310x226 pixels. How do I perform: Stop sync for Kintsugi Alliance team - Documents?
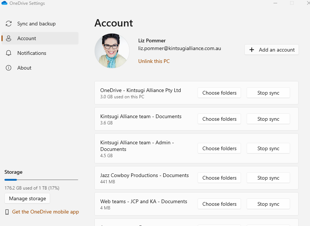pyautogui.click(x=268, y=119)
